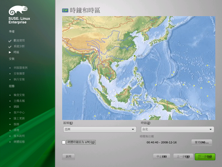Viewport: 222px width, 167px height.
Task: Open the 時區 dropdown showing 台北
Action: [177, 129]
